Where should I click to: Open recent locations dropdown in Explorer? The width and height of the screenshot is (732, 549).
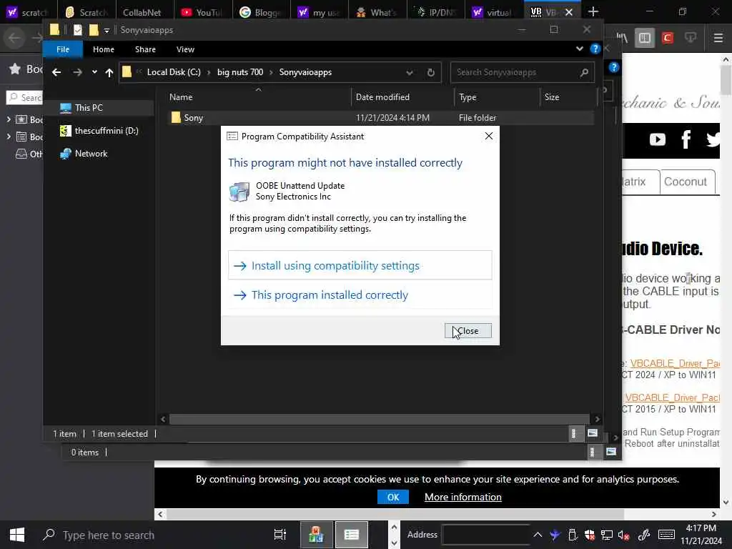point(94,72)
